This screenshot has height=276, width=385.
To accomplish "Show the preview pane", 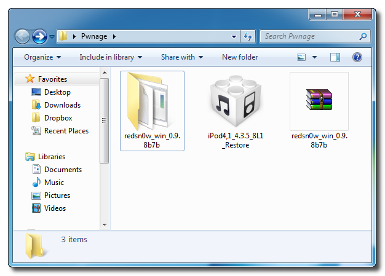I will 335,57.
